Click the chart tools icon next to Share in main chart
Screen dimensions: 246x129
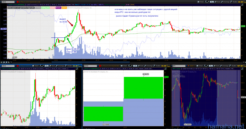(206, 2)
